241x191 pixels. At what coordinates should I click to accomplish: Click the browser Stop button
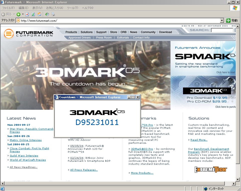point(27,14)
